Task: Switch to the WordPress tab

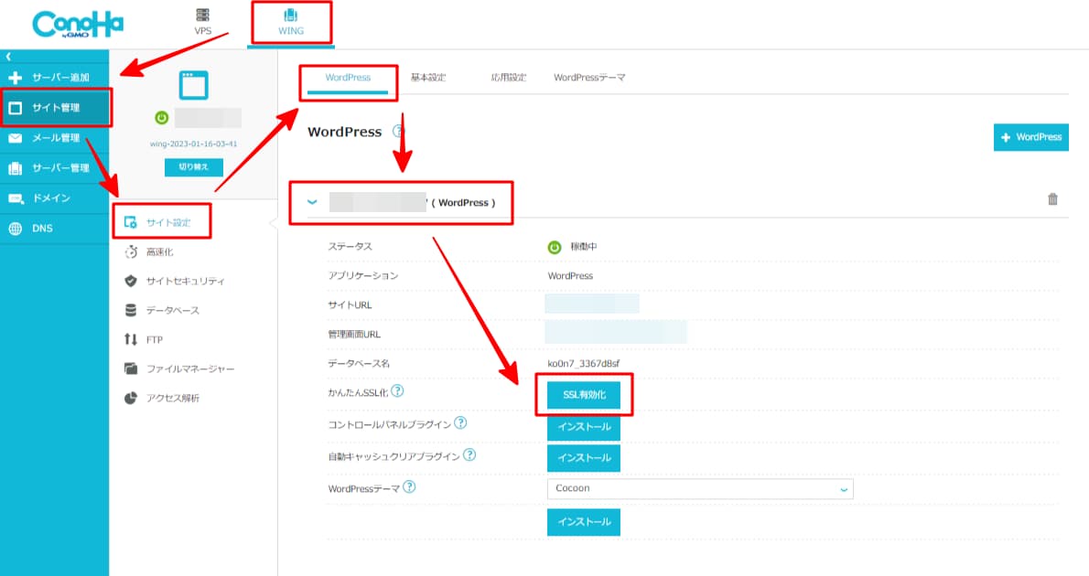Action: point(348,78)
